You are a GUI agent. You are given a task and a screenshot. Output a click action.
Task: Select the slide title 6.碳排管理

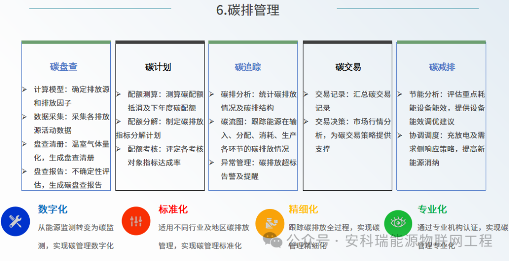coord(248,10)
